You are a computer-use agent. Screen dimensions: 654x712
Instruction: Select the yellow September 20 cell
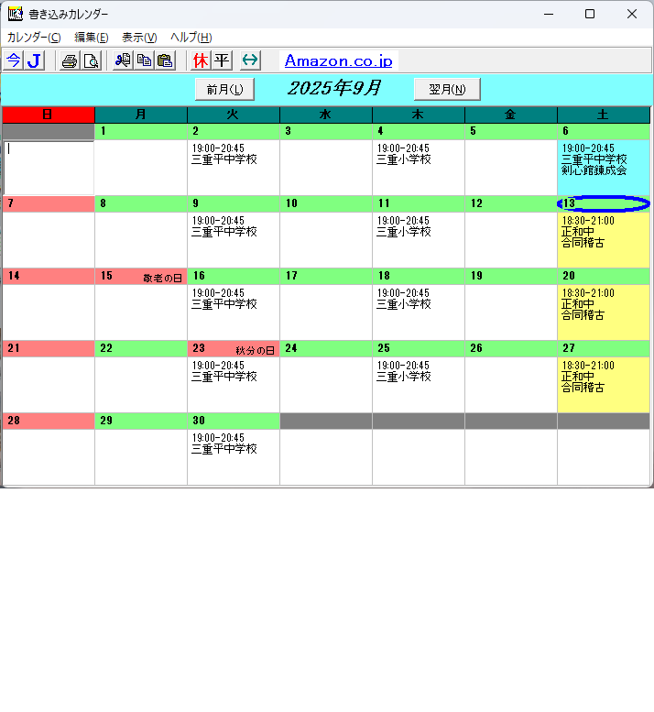pyautogui.click(x=603, y=312)
